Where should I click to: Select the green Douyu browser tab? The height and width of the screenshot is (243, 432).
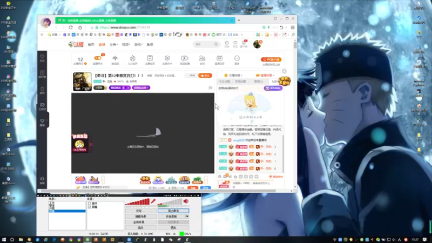(145, 21)
